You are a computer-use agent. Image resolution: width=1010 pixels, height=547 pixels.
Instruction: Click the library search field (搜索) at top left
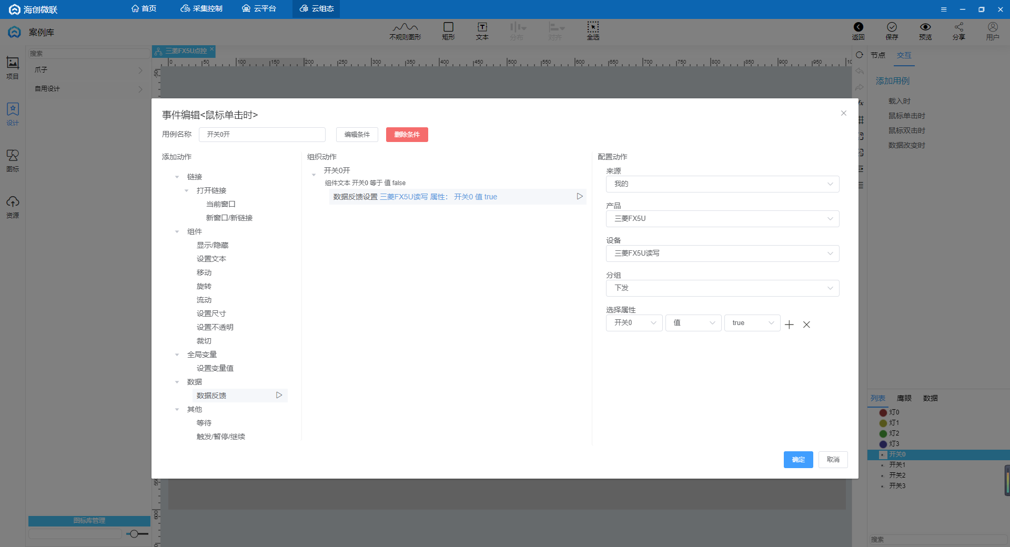(88, 54)
